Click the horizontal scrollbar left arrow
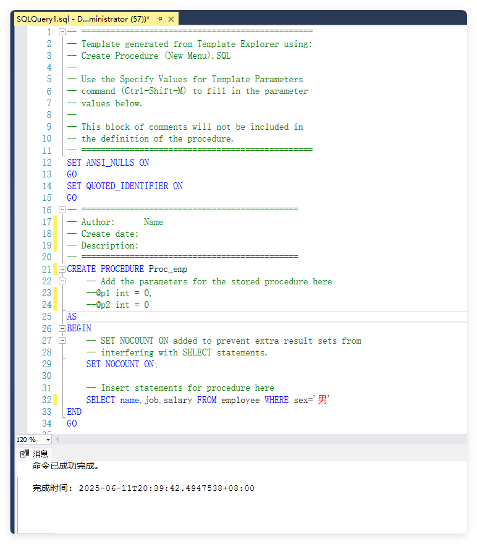The image size is (477, 544). (57, 440)
